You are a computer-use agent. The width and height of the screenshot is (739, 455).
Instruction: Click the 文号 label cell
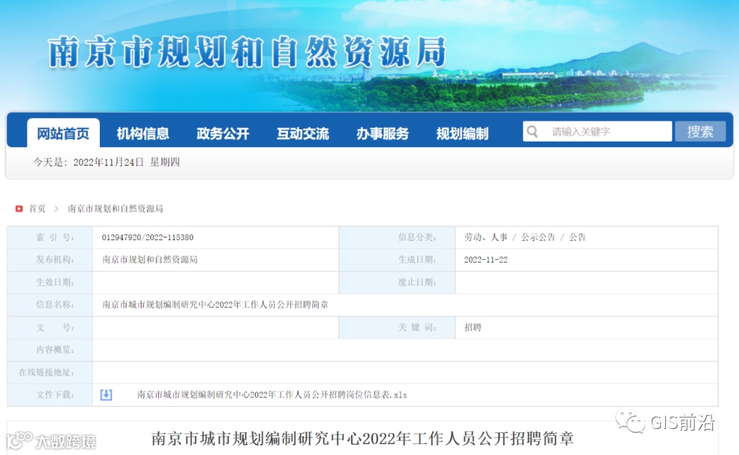tap(50, 327)
